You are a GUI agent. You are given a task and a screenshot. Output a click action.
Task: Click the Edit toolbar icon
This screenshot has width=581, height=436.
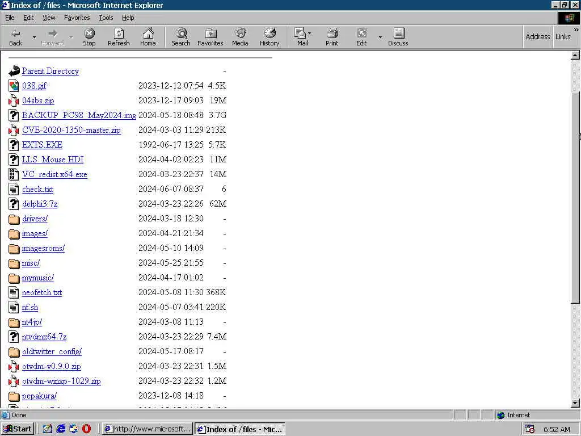point(361,37)
